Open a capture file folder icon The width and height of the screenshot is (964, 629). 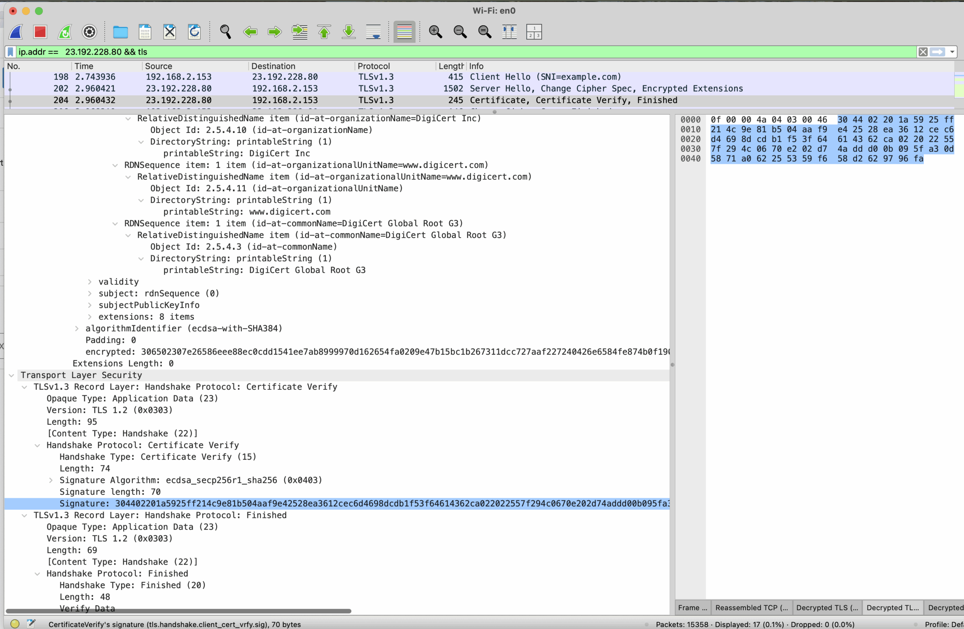(120, 32)
